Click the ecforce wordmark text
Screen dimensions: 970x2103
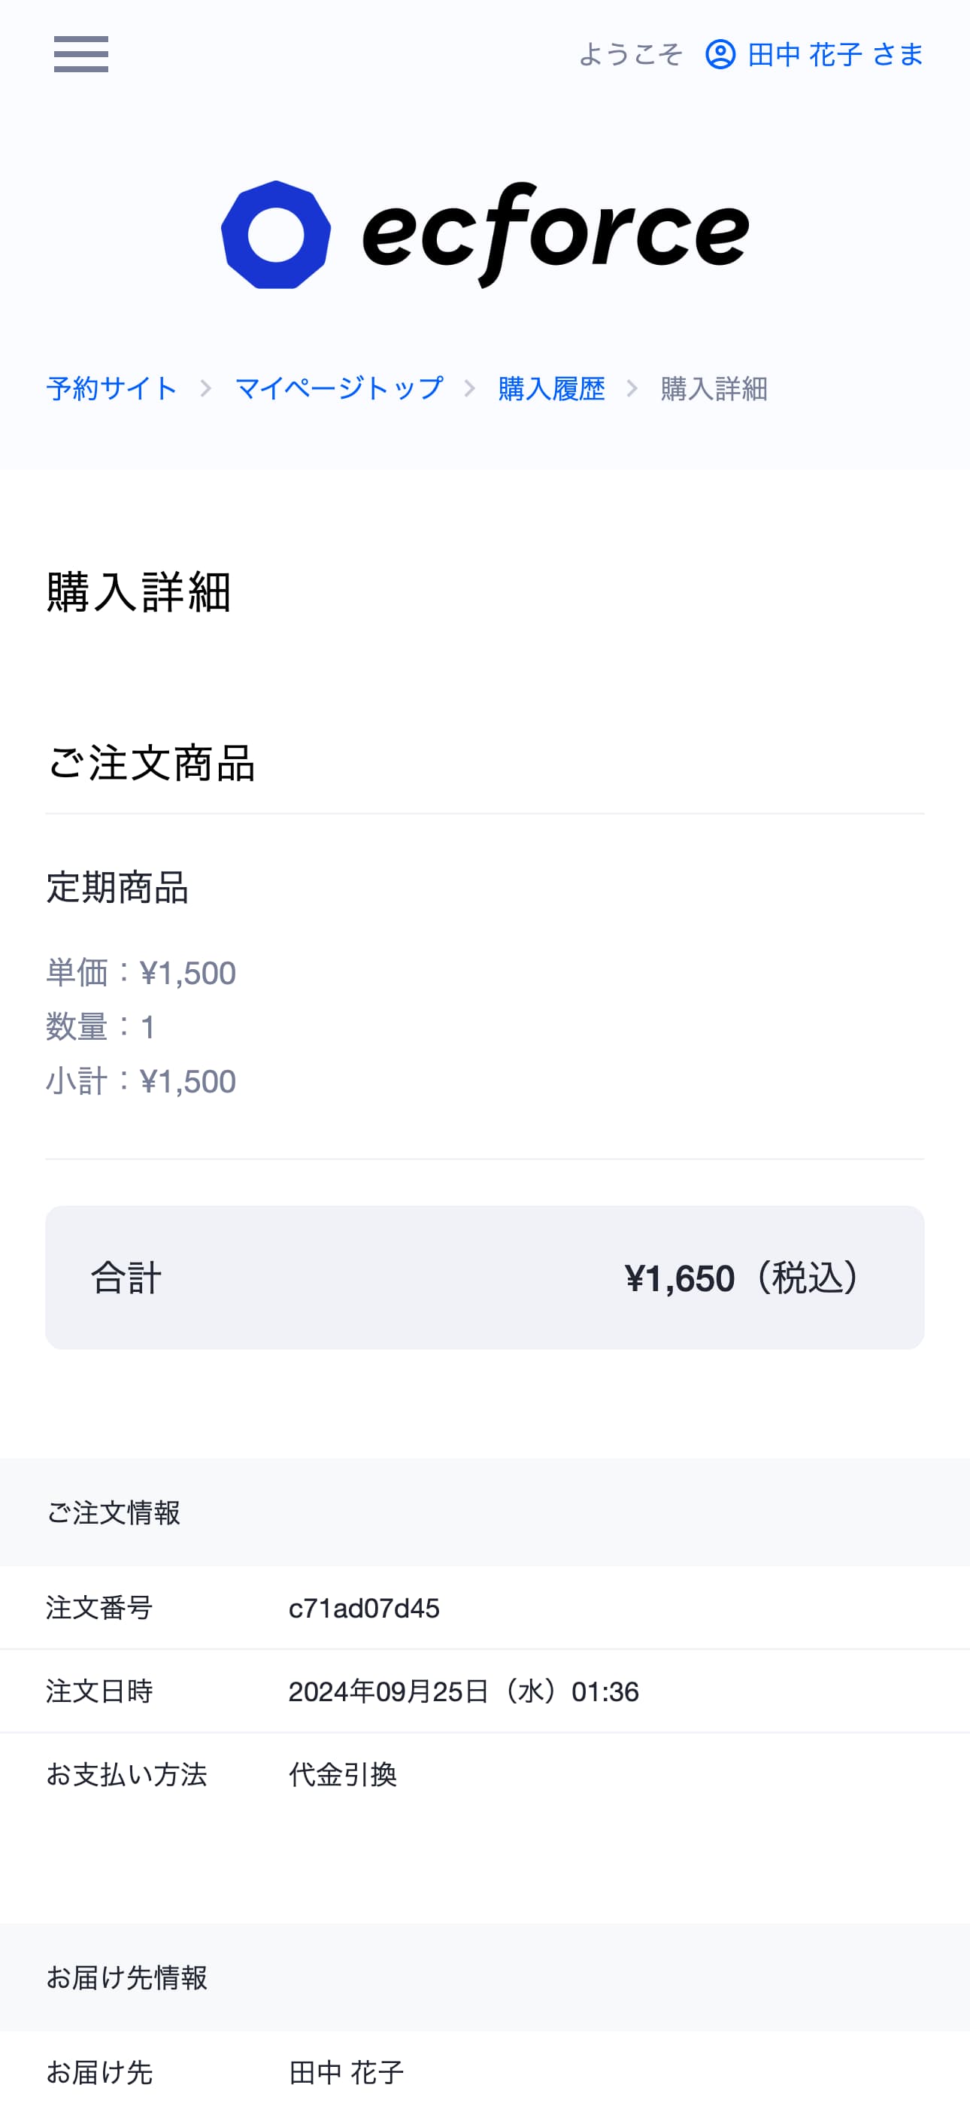point(556,234)
